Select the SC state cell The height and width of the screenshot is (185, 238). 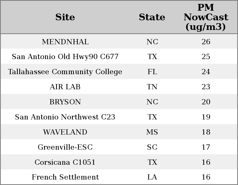tap(152, 147)
